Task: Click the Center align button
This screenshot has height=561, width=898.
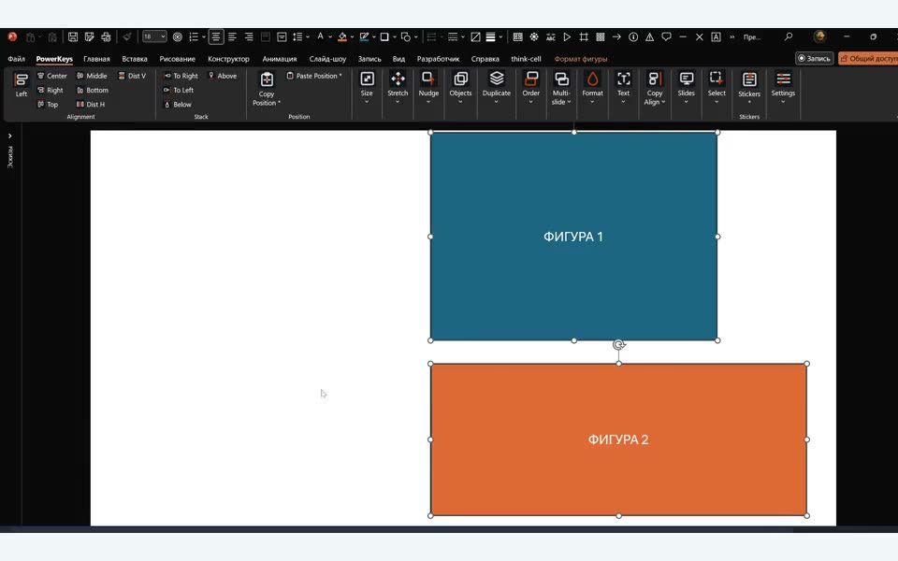Action: point(52,76)
